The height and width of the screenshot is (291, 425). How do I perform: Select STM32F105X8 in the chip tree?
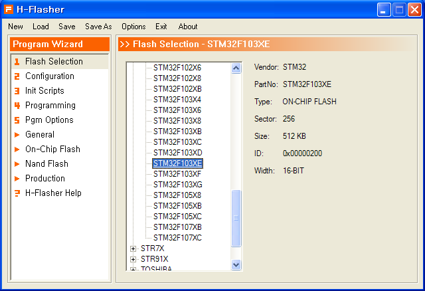pos(177,195)
